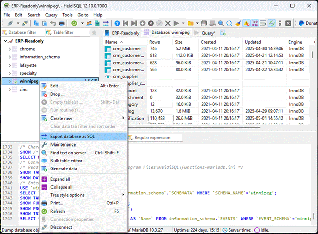Click the new query tab plus icon
This screenshot has height=234, width=318.
point(223,33)
